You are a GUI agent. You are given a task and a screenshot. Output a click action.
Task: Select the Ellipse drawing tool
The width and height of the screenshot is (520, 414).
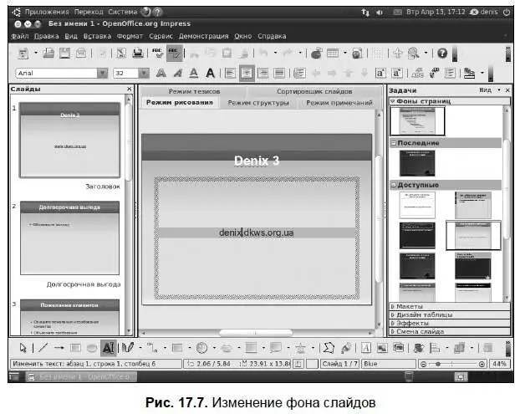91,348
